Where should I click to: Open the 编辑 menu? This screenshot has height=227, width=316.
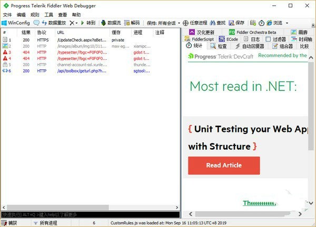21,15
